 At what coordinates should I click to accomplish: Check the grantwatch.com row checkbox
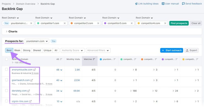tap(7, 80)
